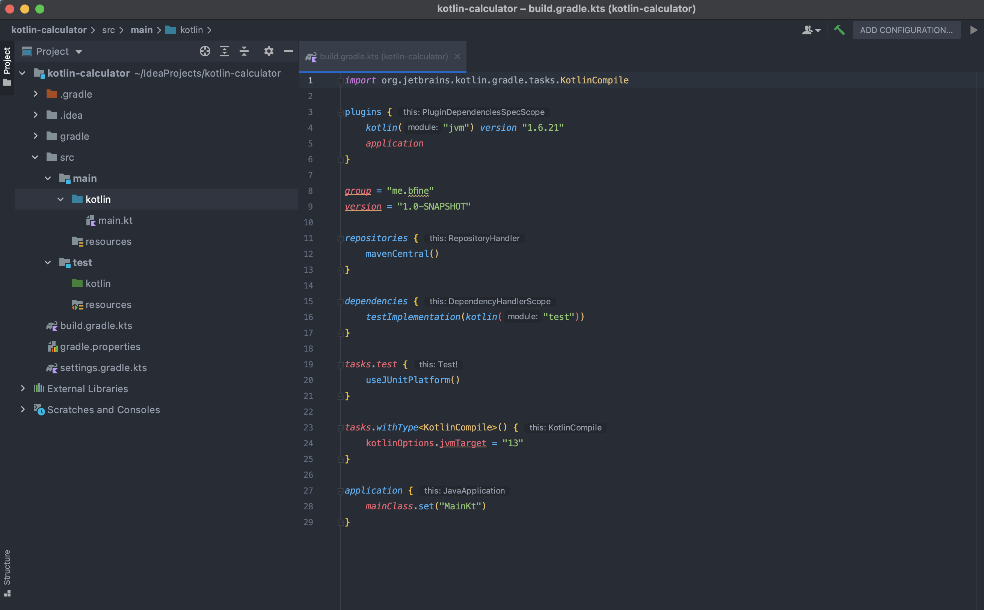The image size is (984, 610).
Task: Open the user account icon menu
Action: pos(810,30)
